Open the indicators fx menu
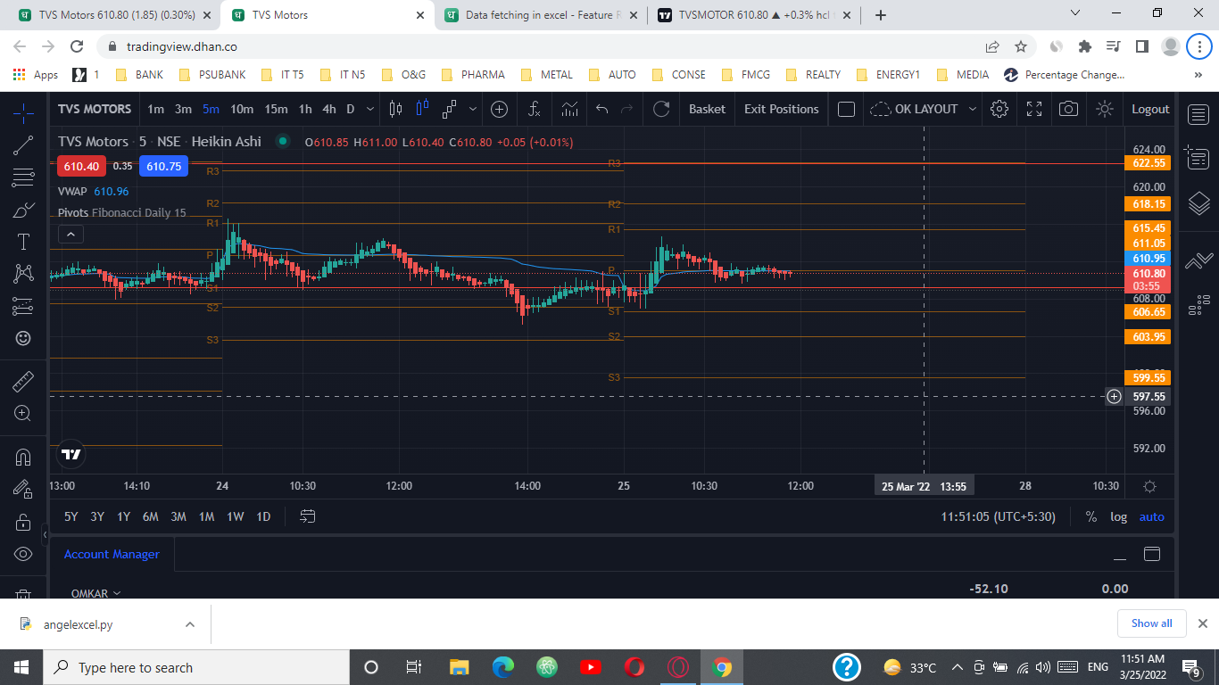Viewport: 1219px width, 685px height. pyautogui.click(x=535, y=109)
